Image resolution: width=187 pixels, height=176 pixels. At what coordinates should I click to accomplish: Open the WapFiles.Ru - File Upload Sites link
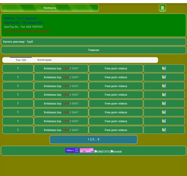click(x=23, y=23)
